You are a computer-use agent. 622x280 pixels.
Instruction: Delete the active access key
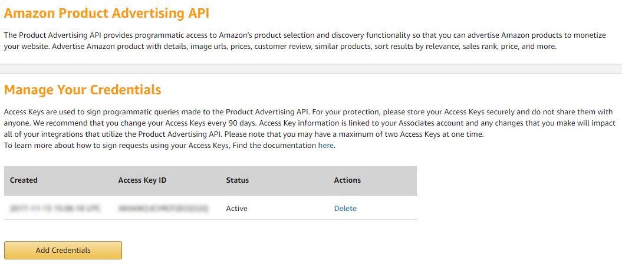pyautogui.click(x=345, y=208)
